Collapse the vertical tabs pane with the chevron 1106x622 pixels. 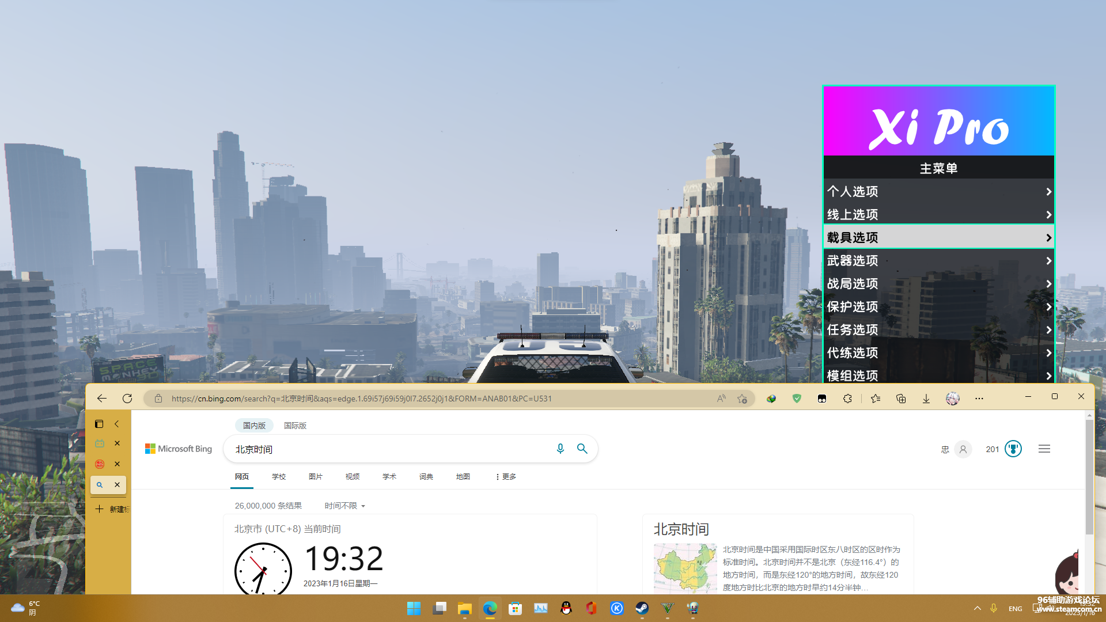coord(117,423)
